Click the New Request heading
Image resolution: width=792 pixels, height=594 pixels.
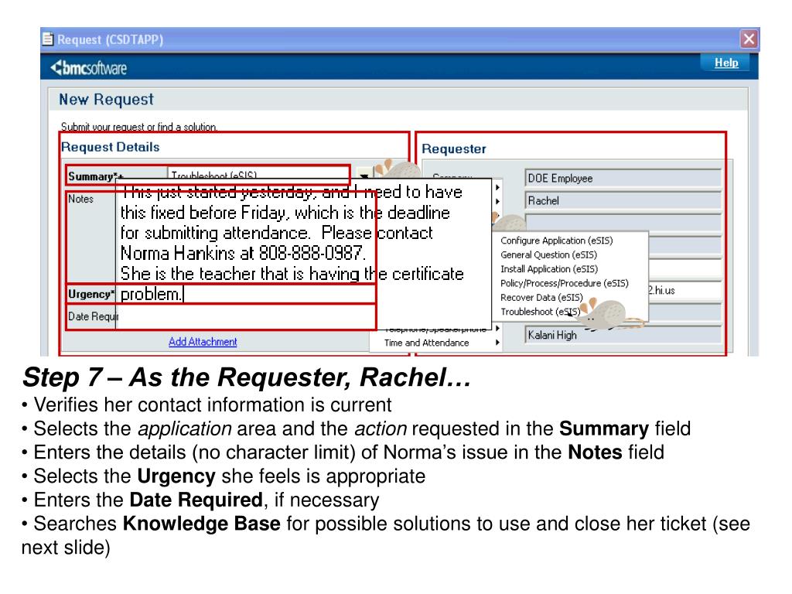click(106, 100)
